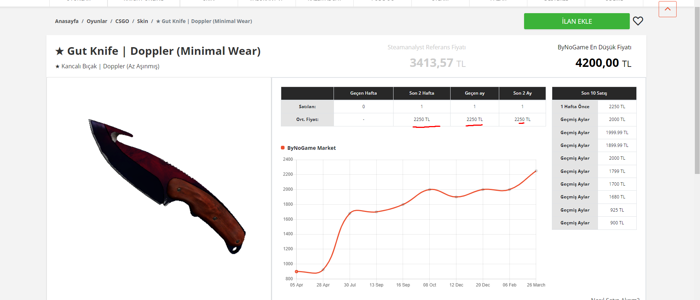Click the green İLAN EKLE button
Viewport: 700px width, 300px height.
click(x=577, y=21)
